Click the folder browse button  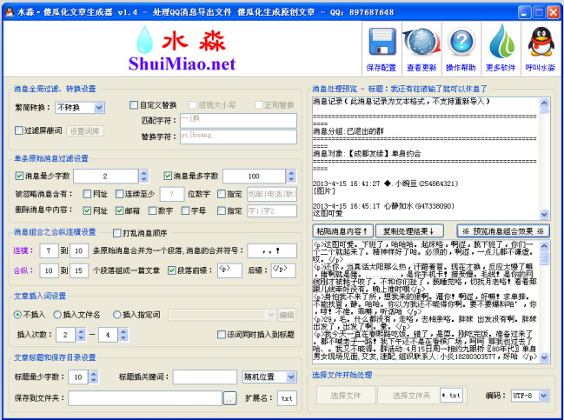(229, 398)
